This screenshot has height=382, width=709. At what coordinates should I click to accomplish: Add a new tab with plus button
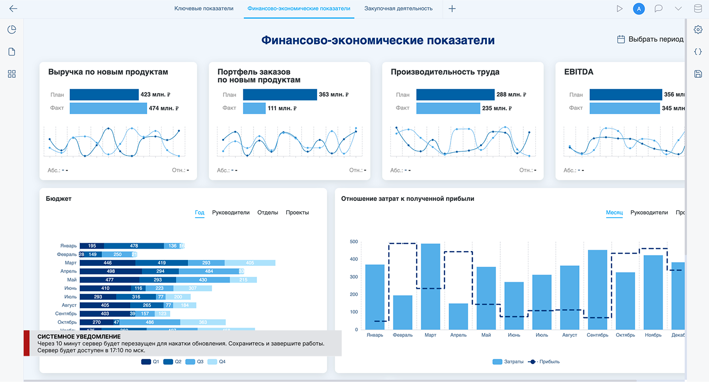[452, 9]
